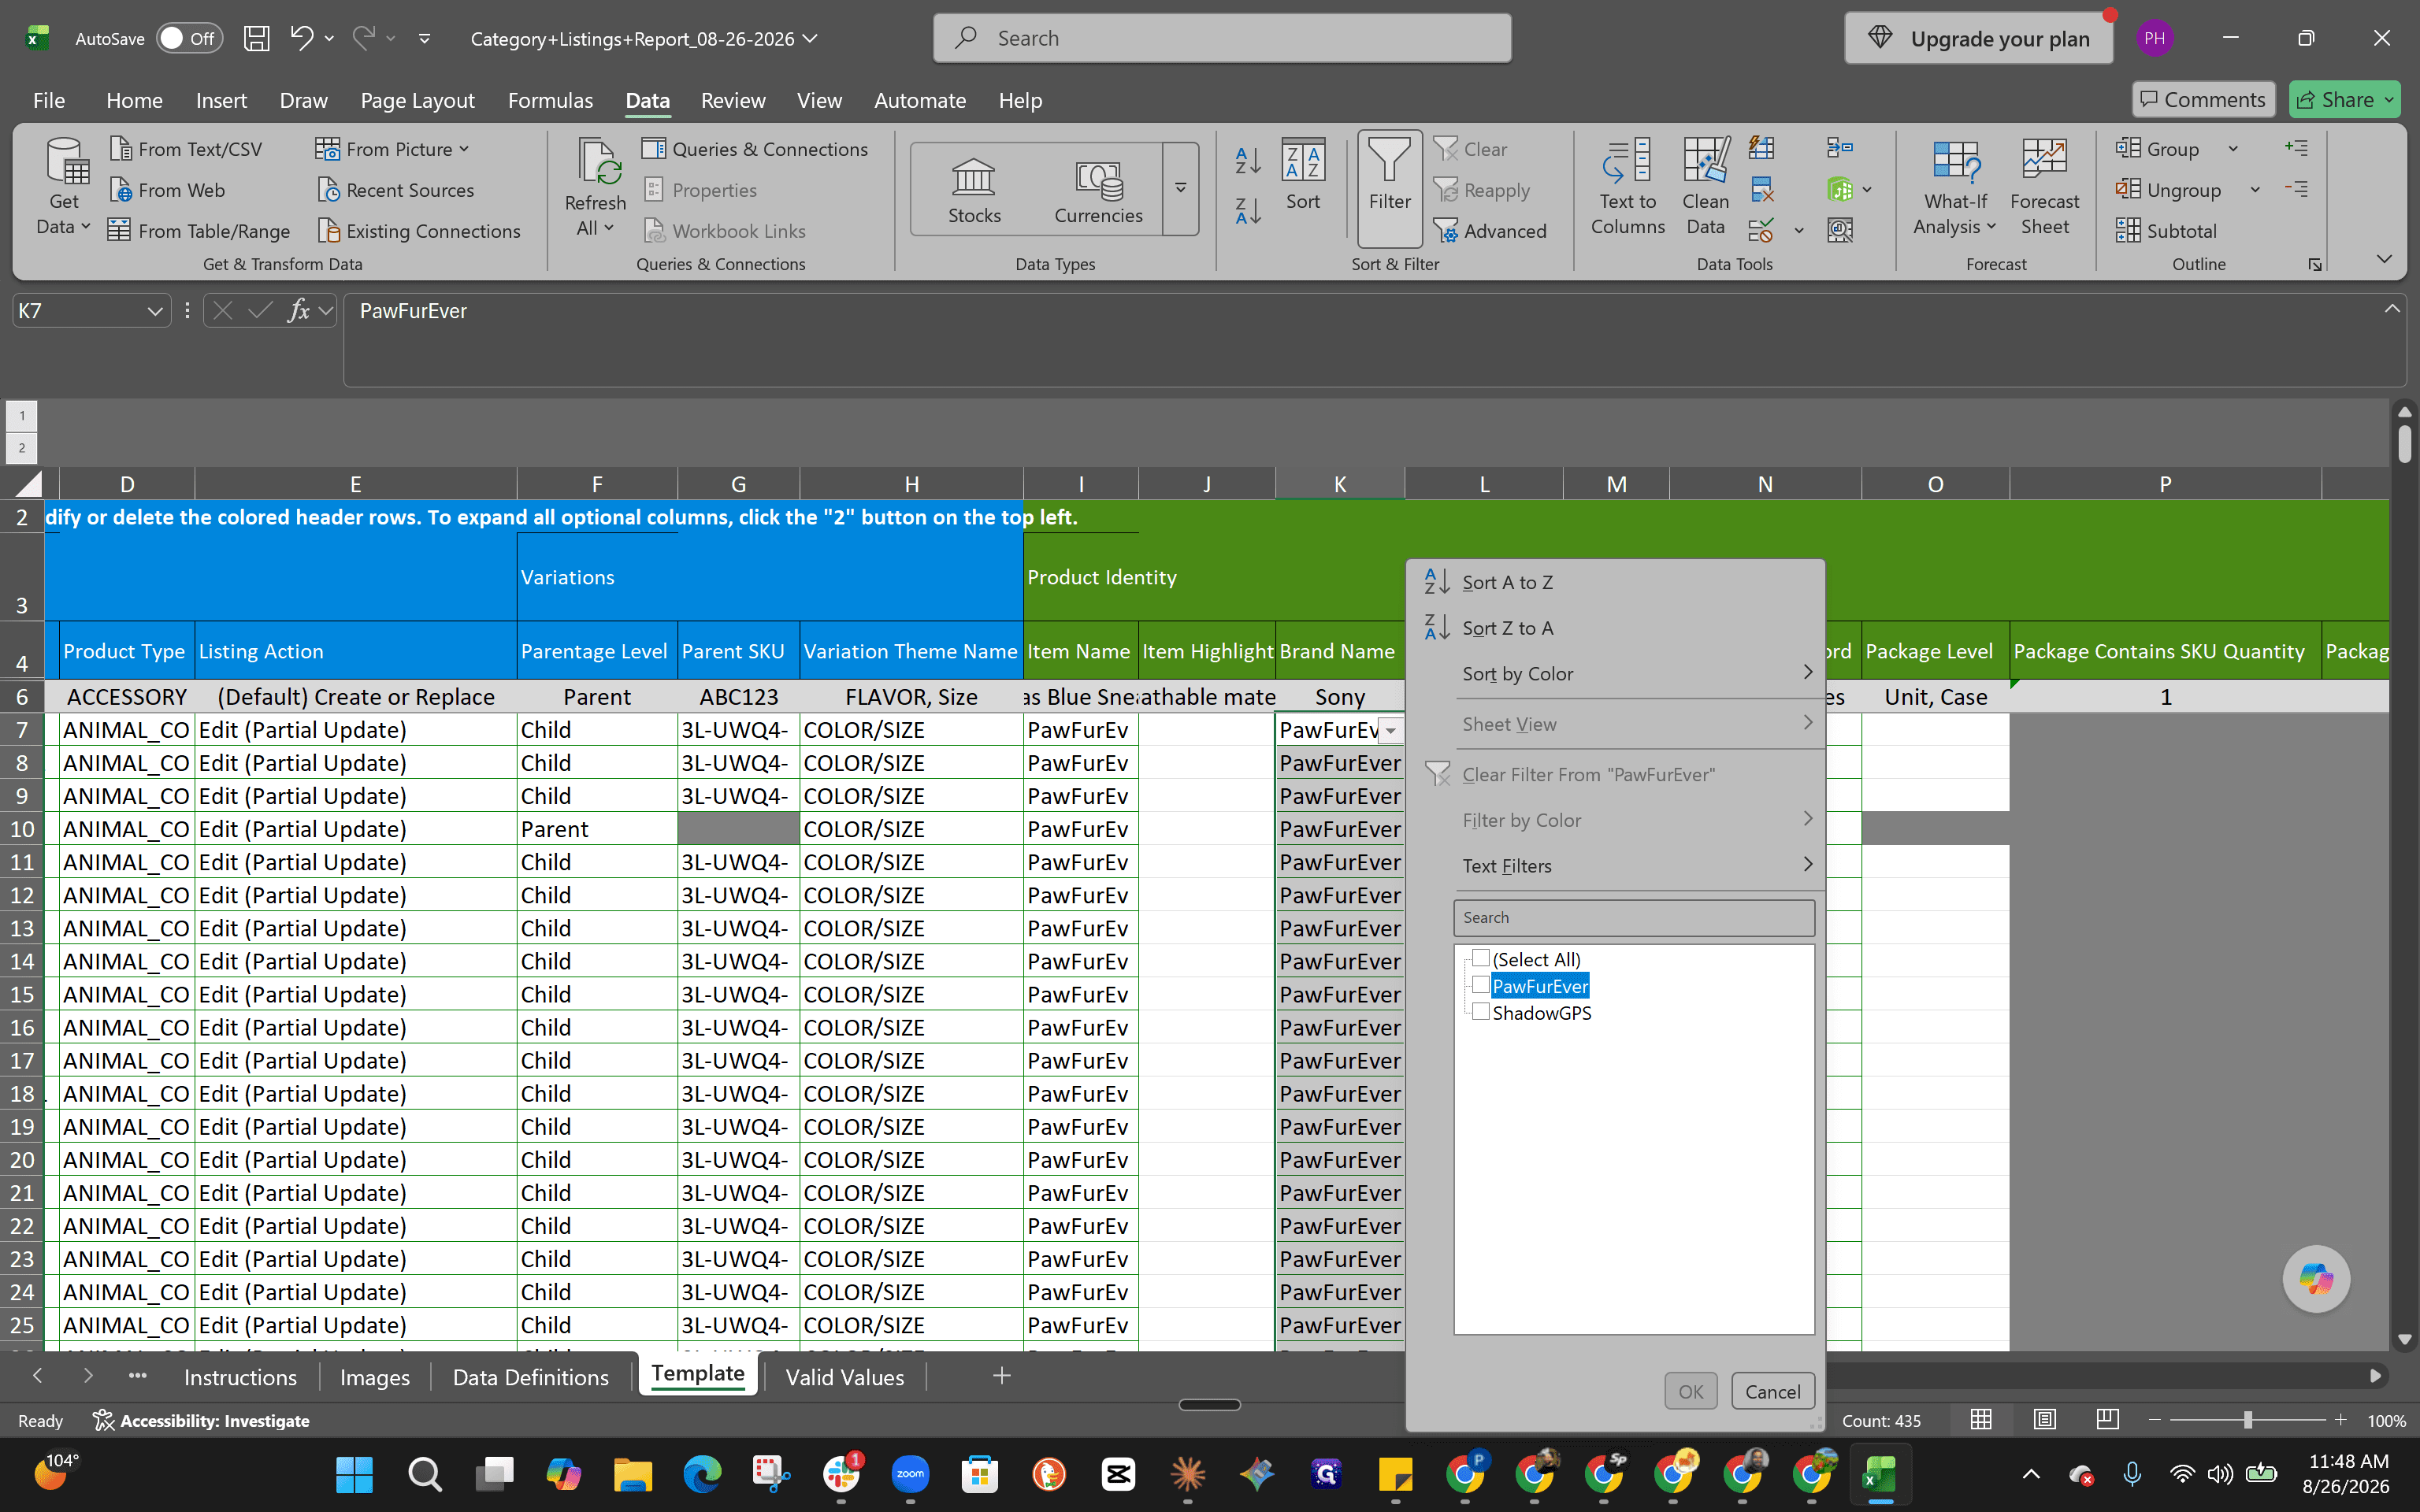Click the Undo arrow icon
2420x1512 pixels.
tap(301, 38)
